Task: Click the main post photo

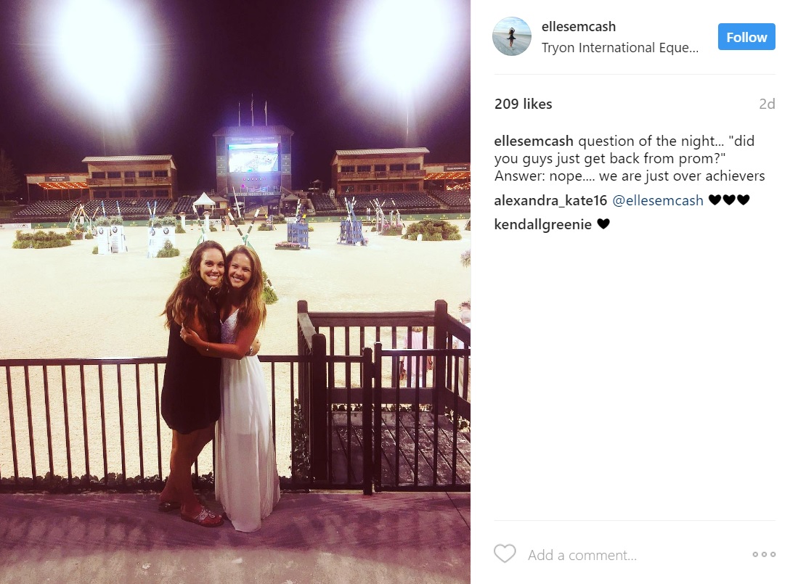Action: pyautogui.click(x=235, y=292)
